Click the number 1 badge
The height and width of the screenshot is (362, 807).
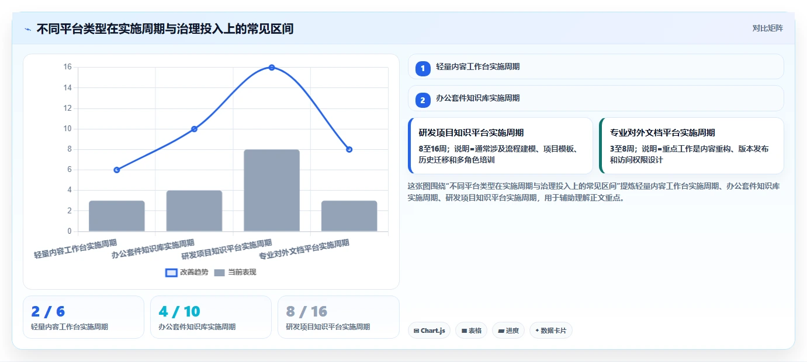[x=423, y=69]
